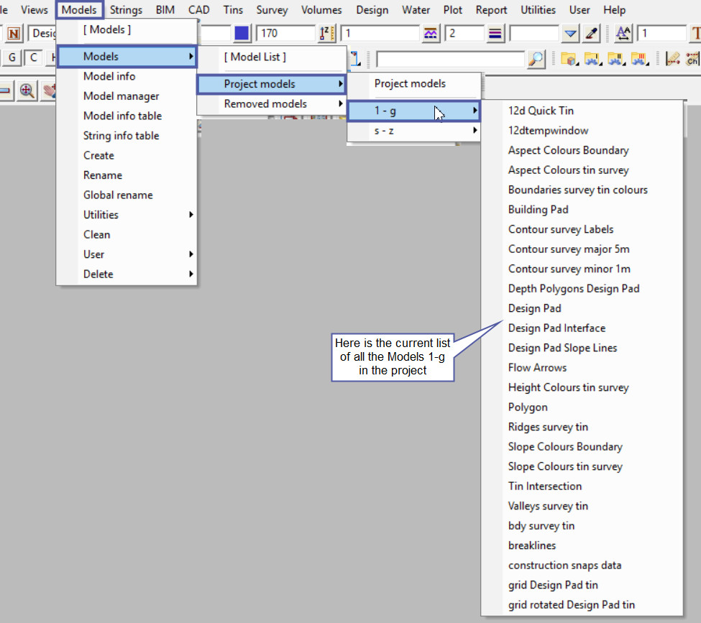This screenshot has width=701, height=623.
Task: Click the zoom-in magnifier view icon
Action: click(x=27, y=91)
